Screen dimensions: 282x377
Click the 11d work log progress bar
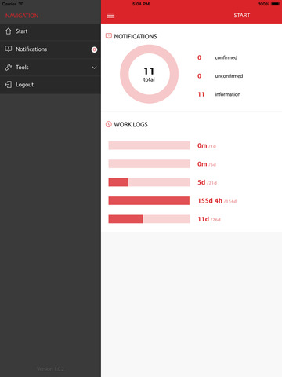click(149, 219)
